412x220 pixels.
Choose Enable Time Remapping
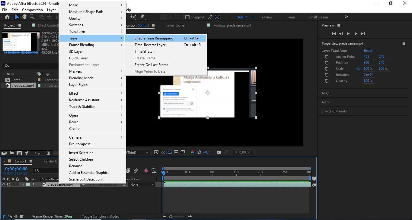pos(154,38)
